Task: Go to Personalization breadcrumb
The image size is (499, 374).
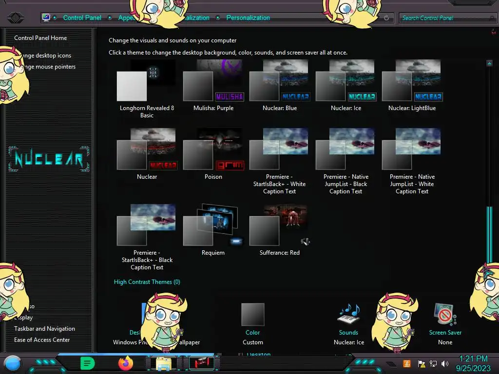Action: [x=248, y=18]
